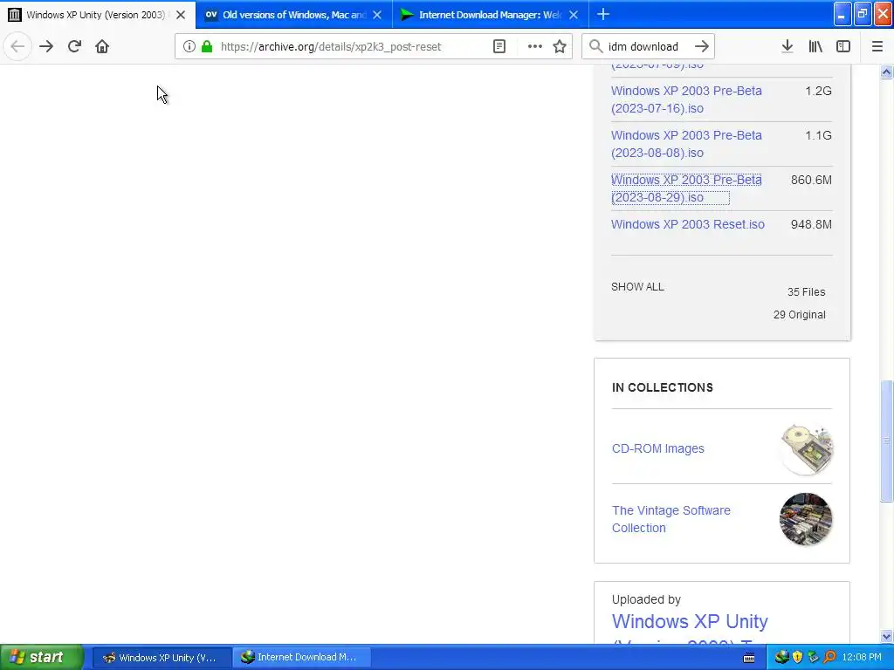Click the search magnifier icon
Screen dimensions: 894x670
click(595, 46)
